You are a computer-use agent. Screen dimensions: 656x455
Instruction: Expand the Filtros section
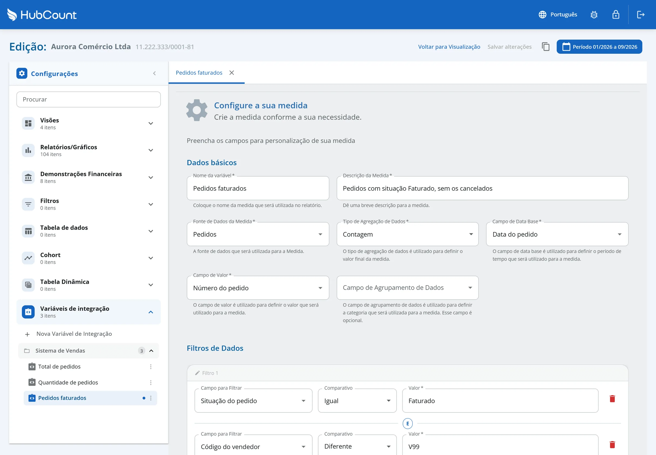pyautogui.click(x=151, y=204)
